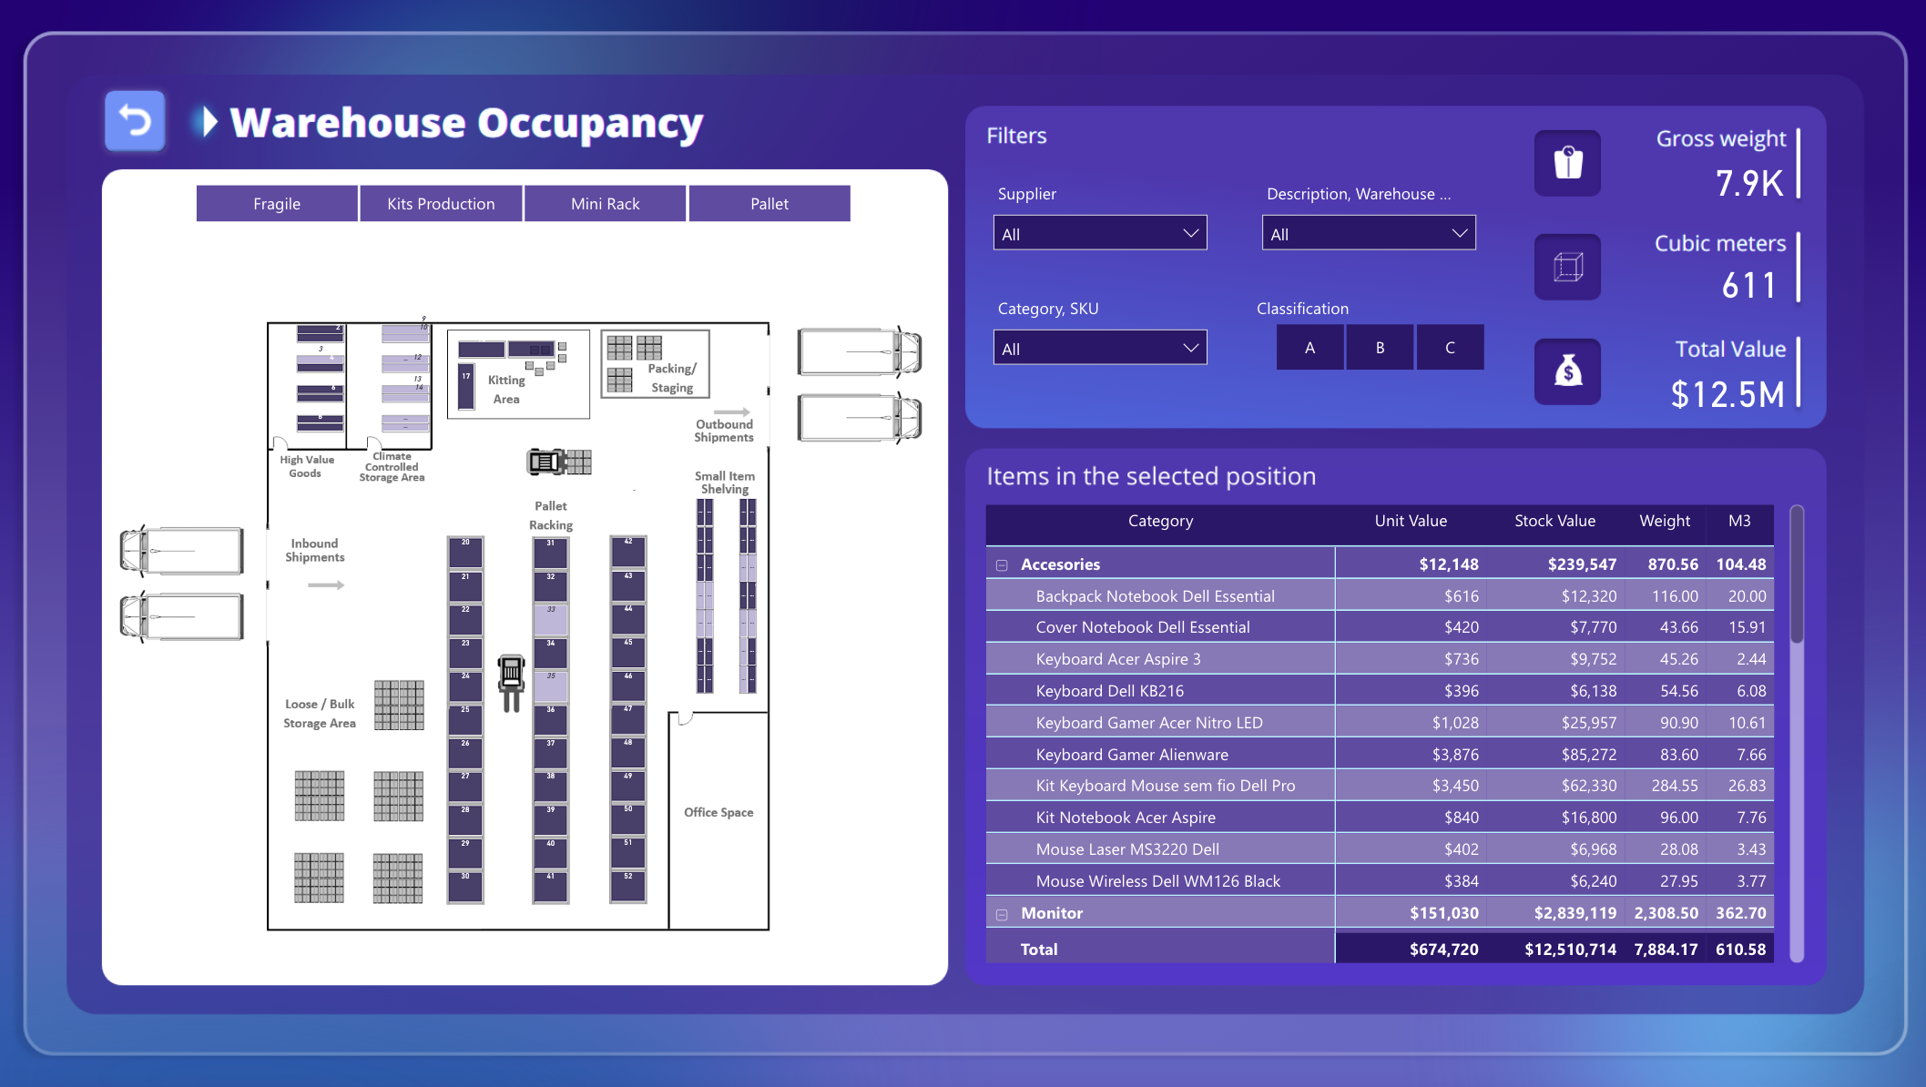This screenshot has width=1926, height=1087.
Task: Select the Fragile tab
Action: point(277,204)
